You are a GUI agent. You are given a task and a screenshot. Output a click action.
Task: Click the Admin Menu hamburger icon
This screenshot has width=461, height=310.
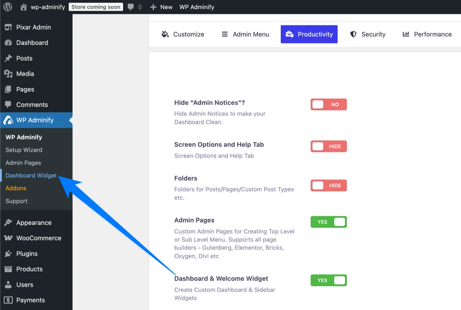click(x=225, y=34)
